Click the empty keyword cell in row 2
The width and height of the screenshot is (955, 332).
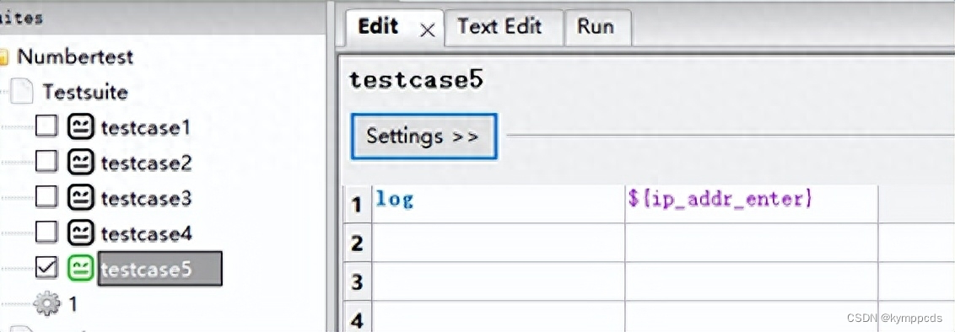pyautogui.click(x=499, y=243)
